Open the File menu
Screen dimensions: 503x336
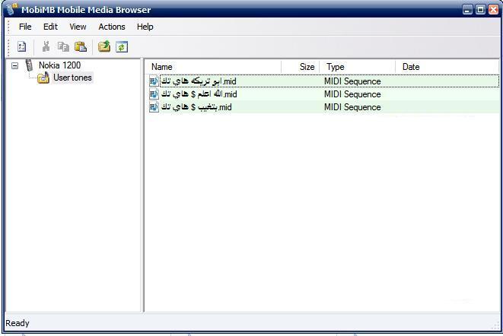25,27
